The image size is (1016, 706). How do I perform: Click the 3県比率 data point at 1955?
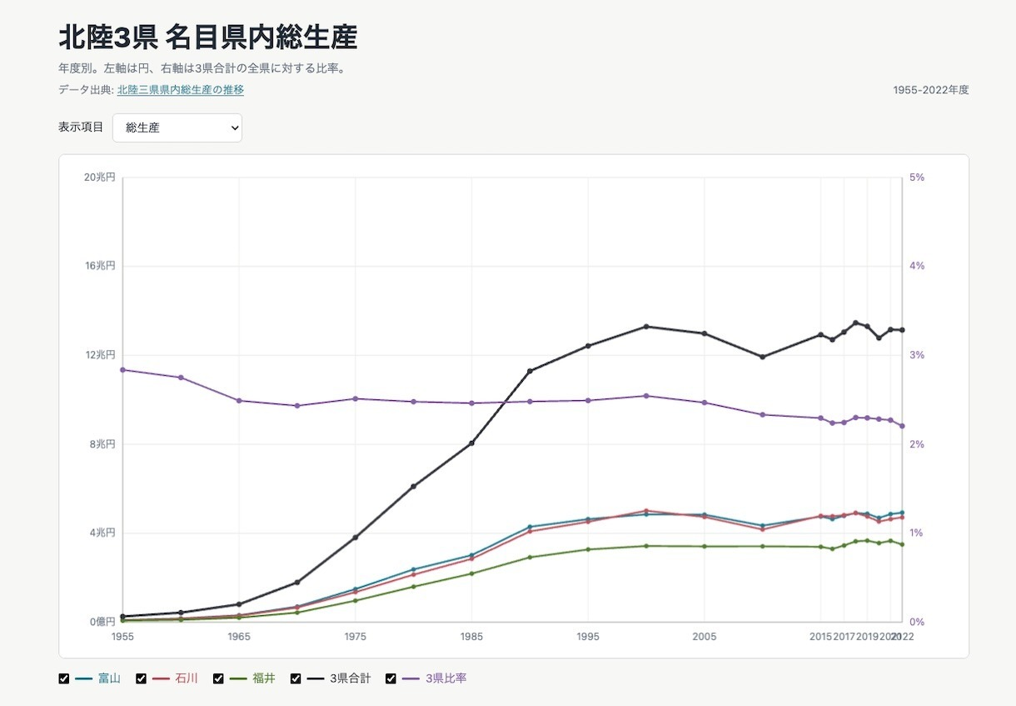122,369
